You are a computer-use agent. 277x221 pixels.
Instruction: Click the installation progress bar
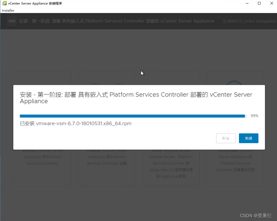133,116
